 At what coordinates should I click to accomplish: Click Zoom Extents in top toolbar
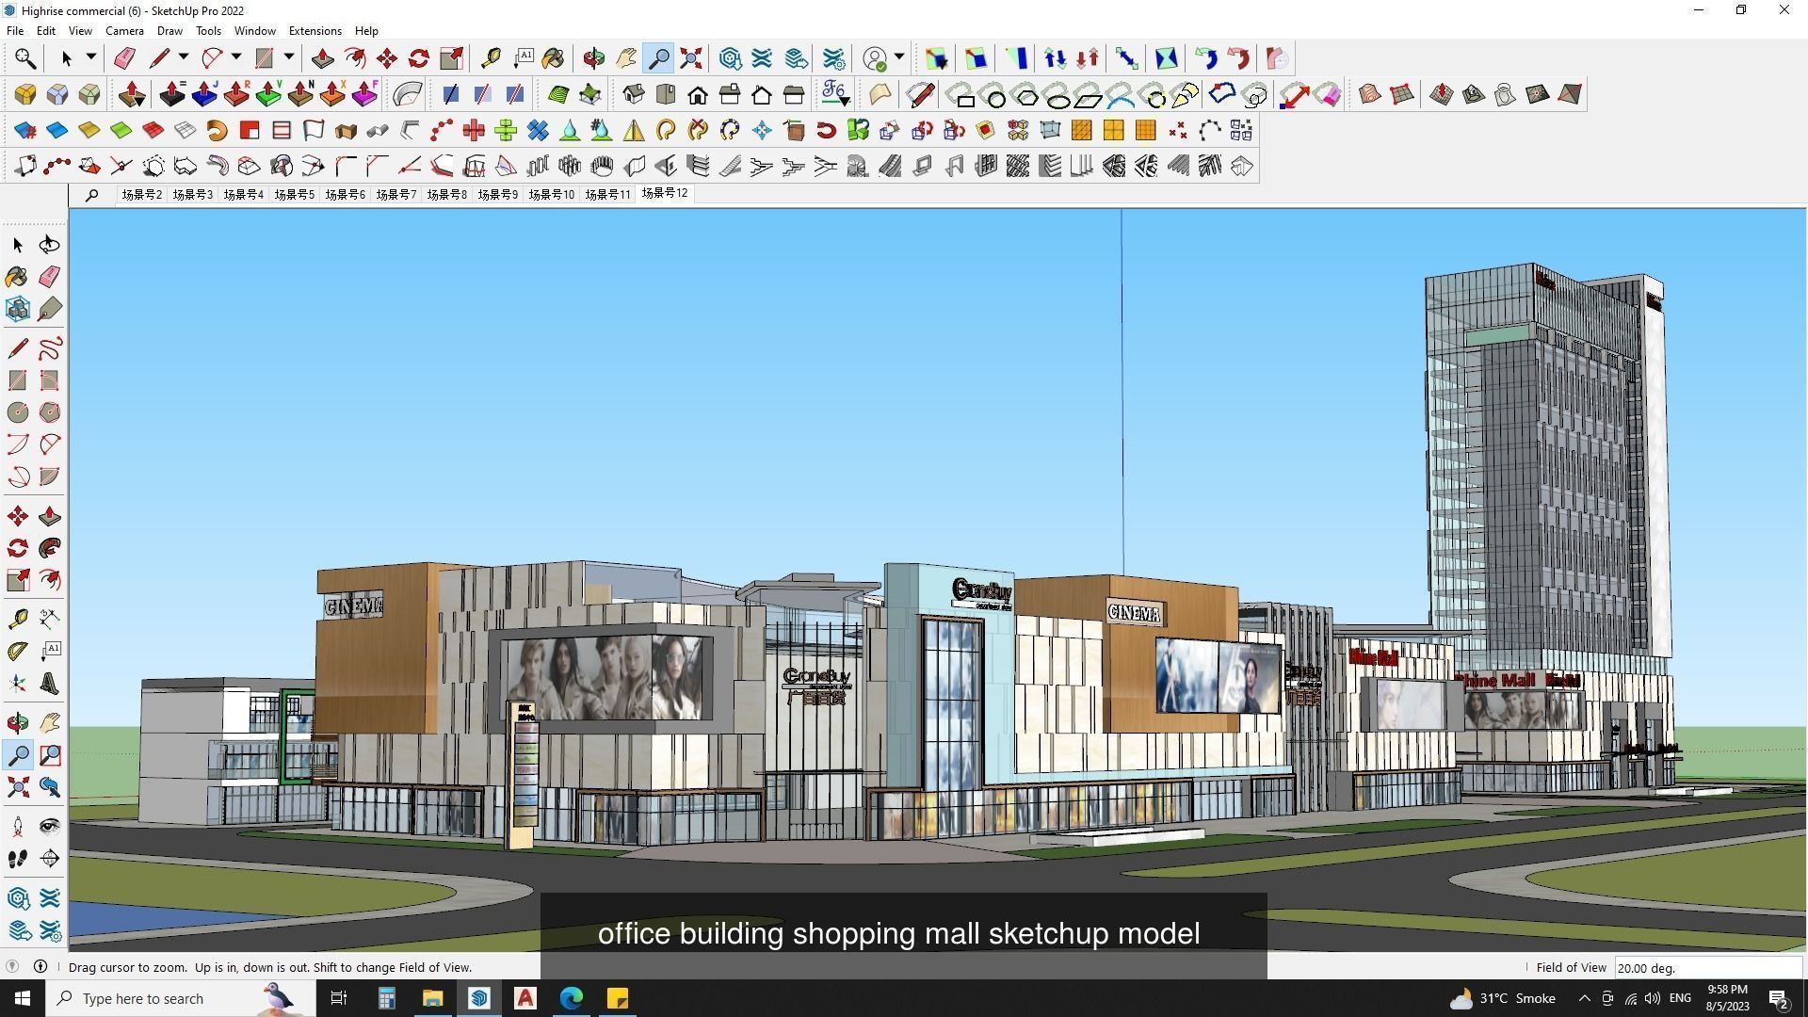coord(691,58)
